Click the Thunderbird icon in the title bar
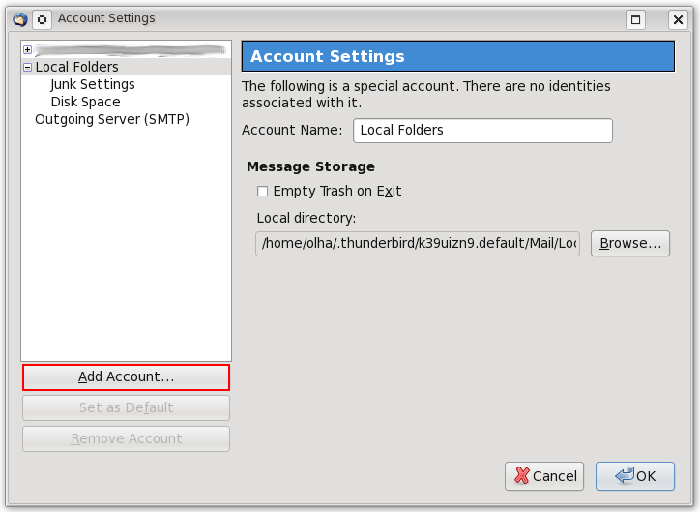This screenshot has height=512, width=700. [19, 18]
